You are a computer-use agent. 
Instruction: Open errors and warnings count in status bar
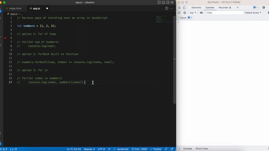pyautogui.click(x=4, y=149)
